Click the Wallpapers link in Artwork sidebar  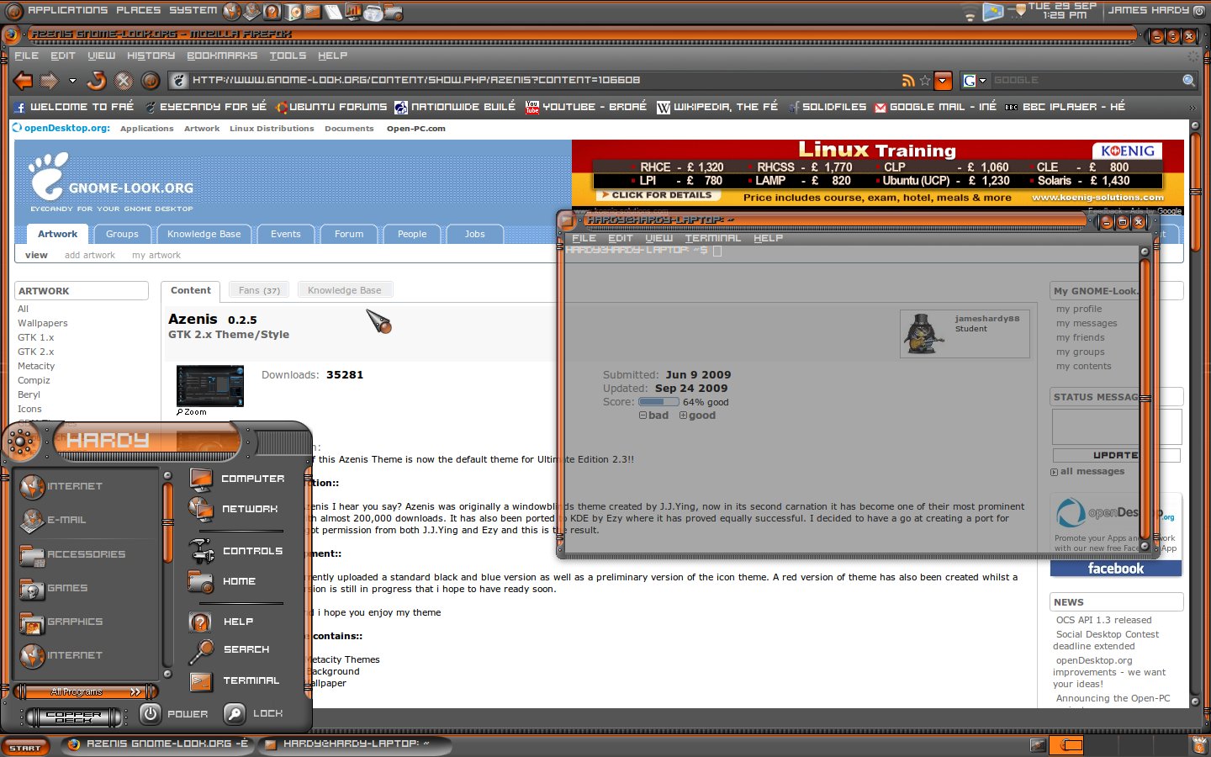(x=43, y=323)
